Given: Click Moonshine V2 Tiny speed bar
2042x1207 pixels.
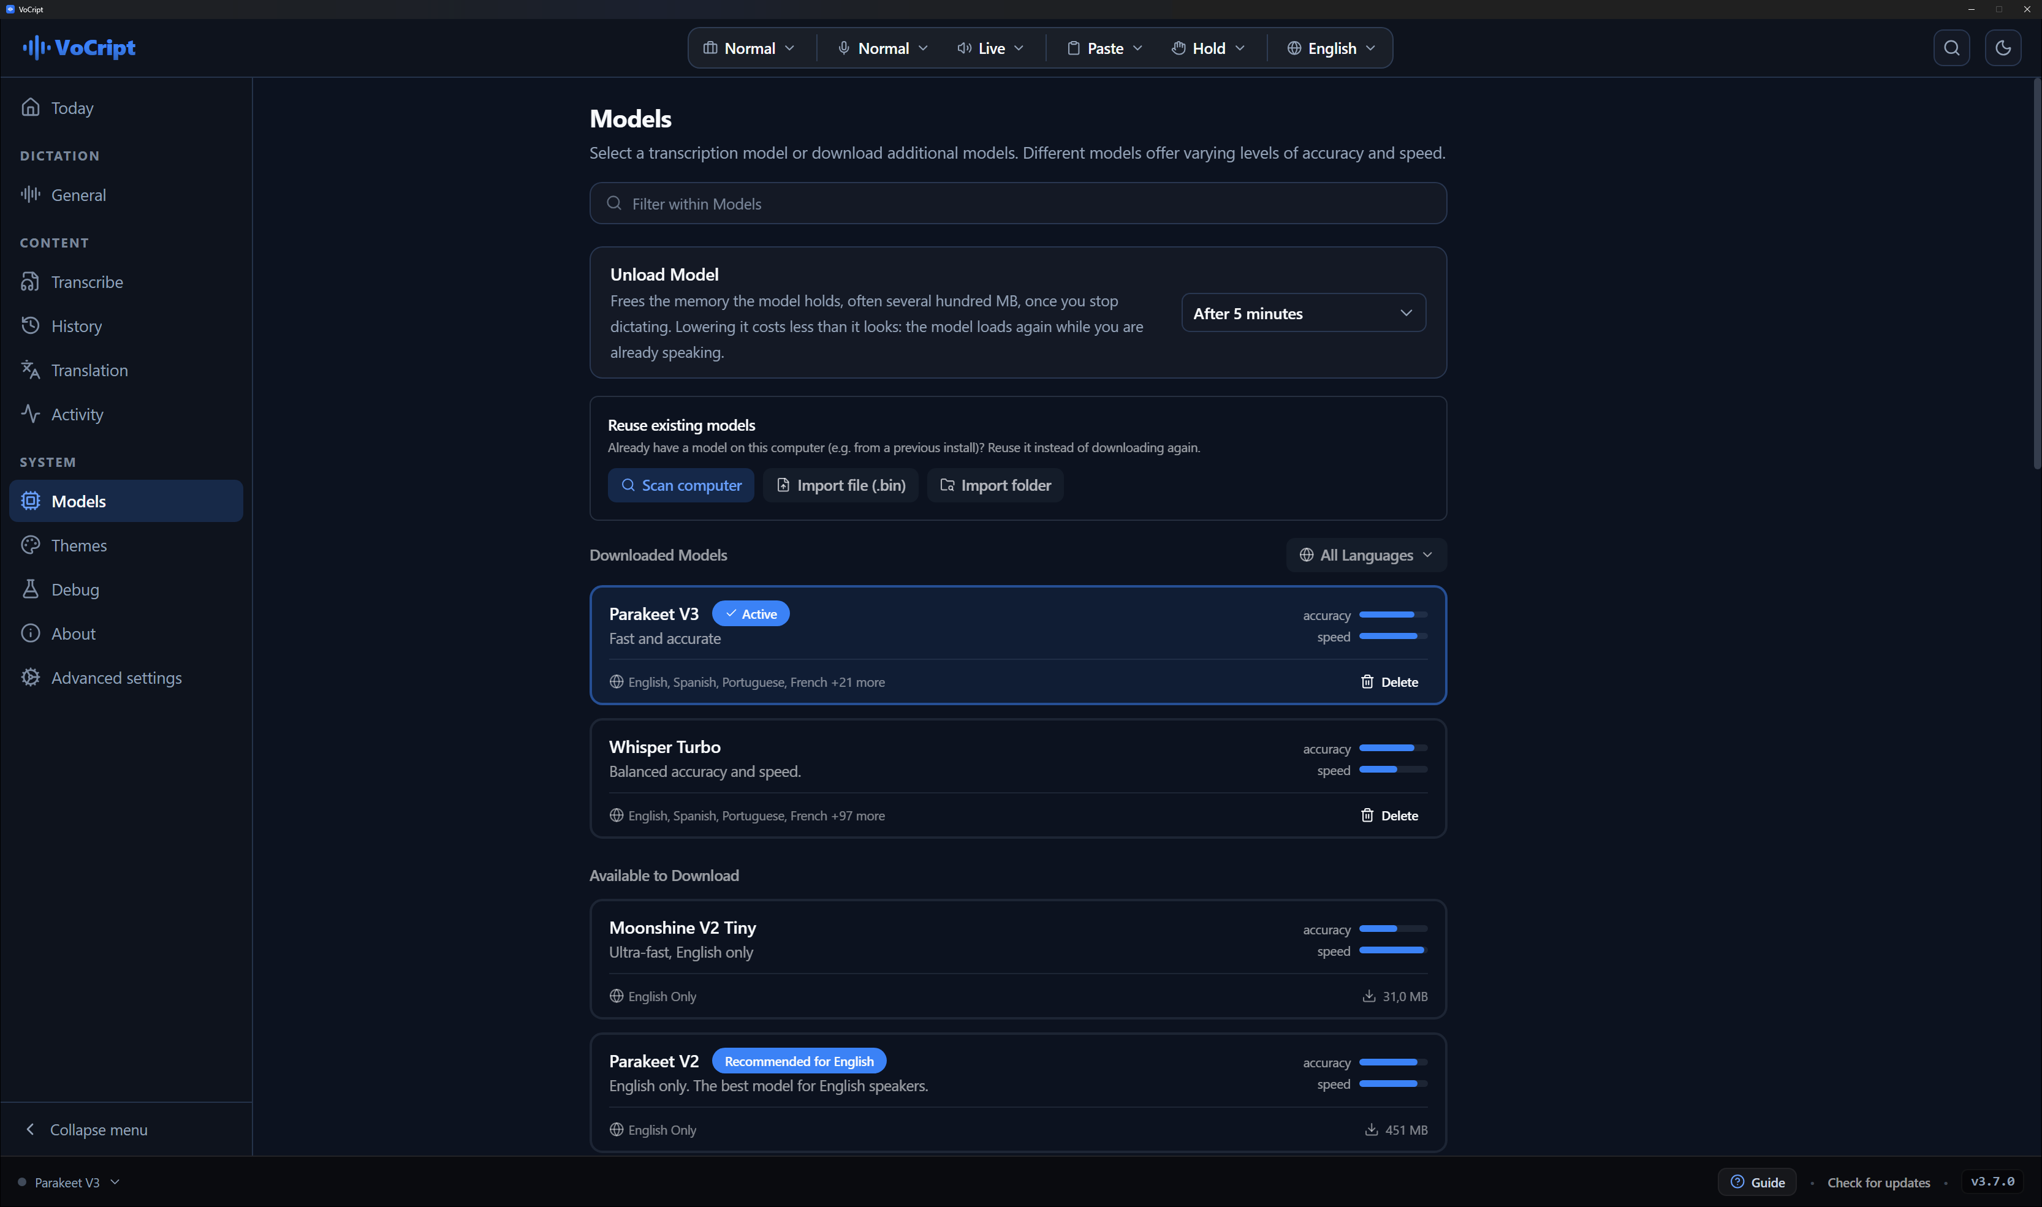Looking at the screenshot, I should pyautogui.click(x=1393, y=950).
